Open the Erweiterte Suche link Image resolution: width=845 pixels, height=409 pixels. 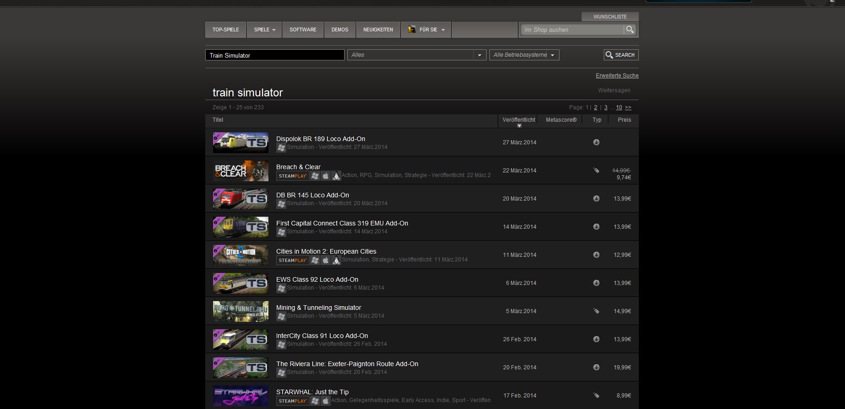(617, 76)
